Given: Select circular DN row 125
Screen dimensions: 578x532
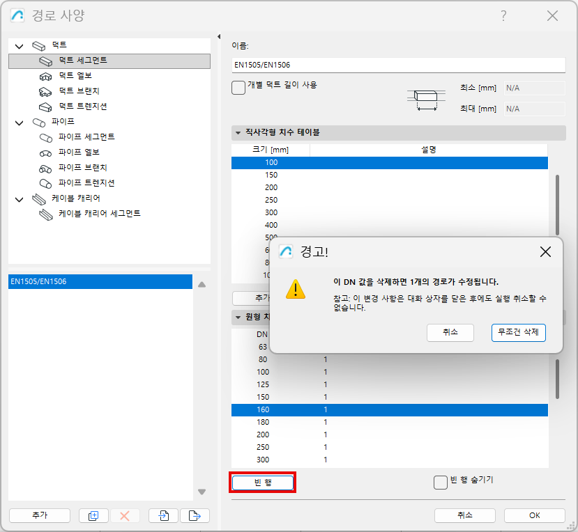Looking at the screenshot, I should click(x=390, y=385).
